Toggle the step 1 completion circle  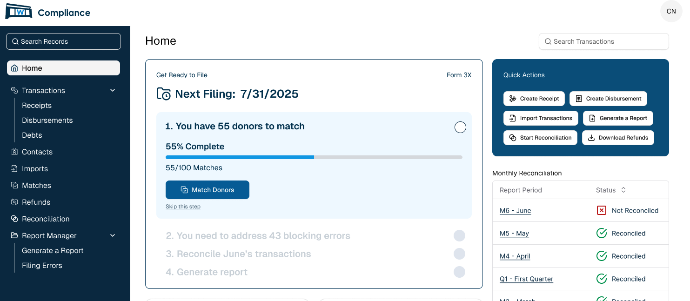[x=460, y=127]
